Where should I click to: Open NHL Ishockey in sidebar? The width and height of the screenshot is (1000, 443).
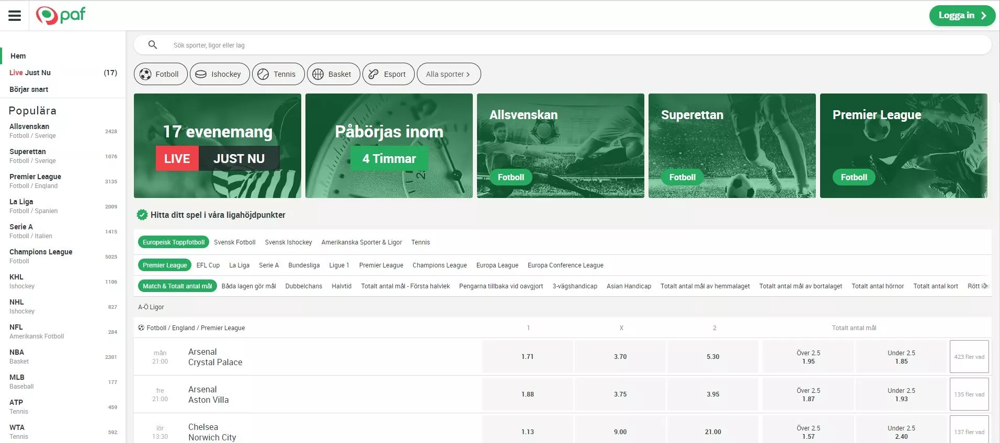63,307
